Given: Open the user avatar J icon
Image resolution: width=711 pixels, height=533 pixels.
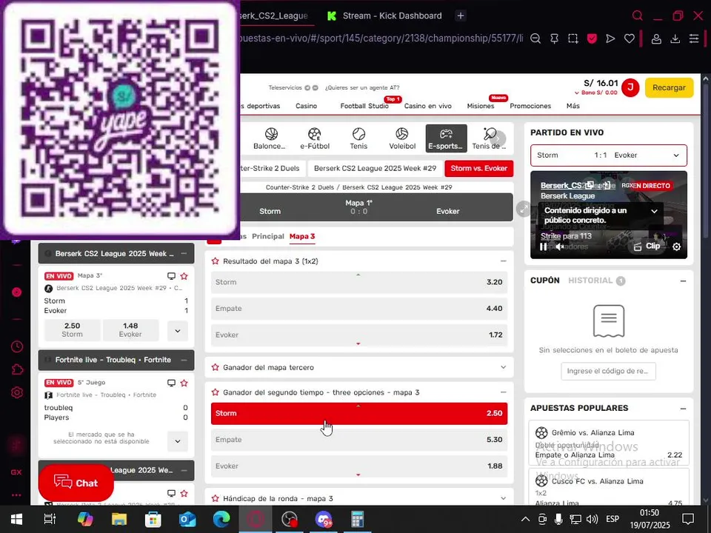Looking at the screenshot, I should 630,87.
